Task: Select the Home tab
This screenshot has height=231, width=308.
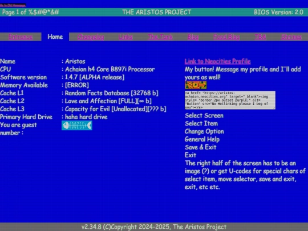Action: click(x=55, y=37)
